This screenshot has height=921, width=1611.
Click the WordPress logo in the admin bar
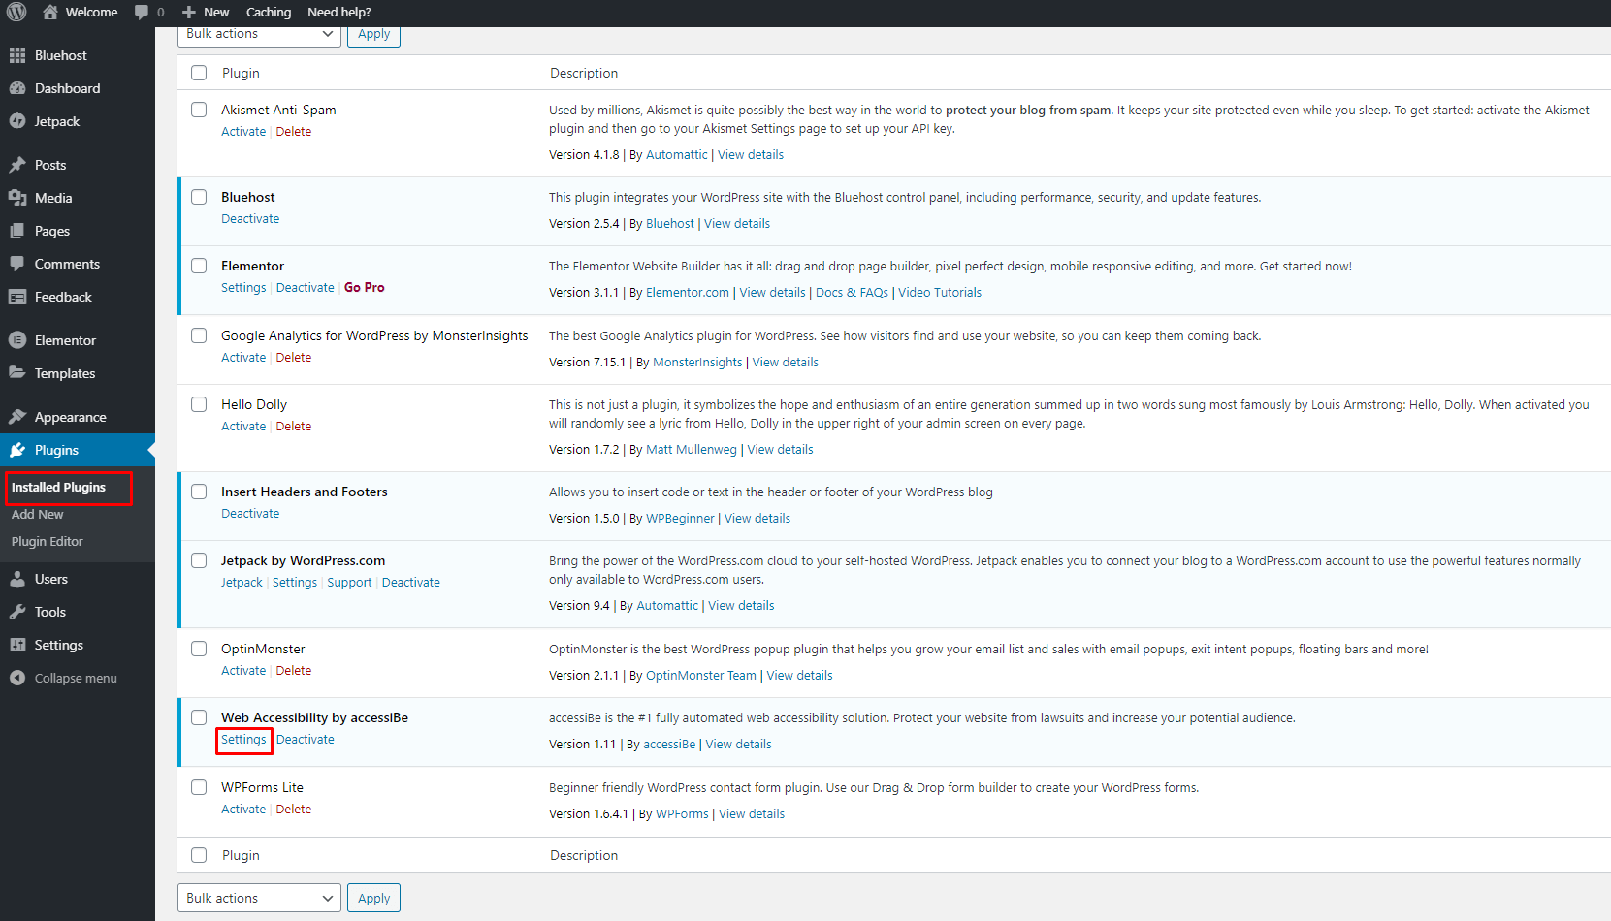tap(16, 12)
